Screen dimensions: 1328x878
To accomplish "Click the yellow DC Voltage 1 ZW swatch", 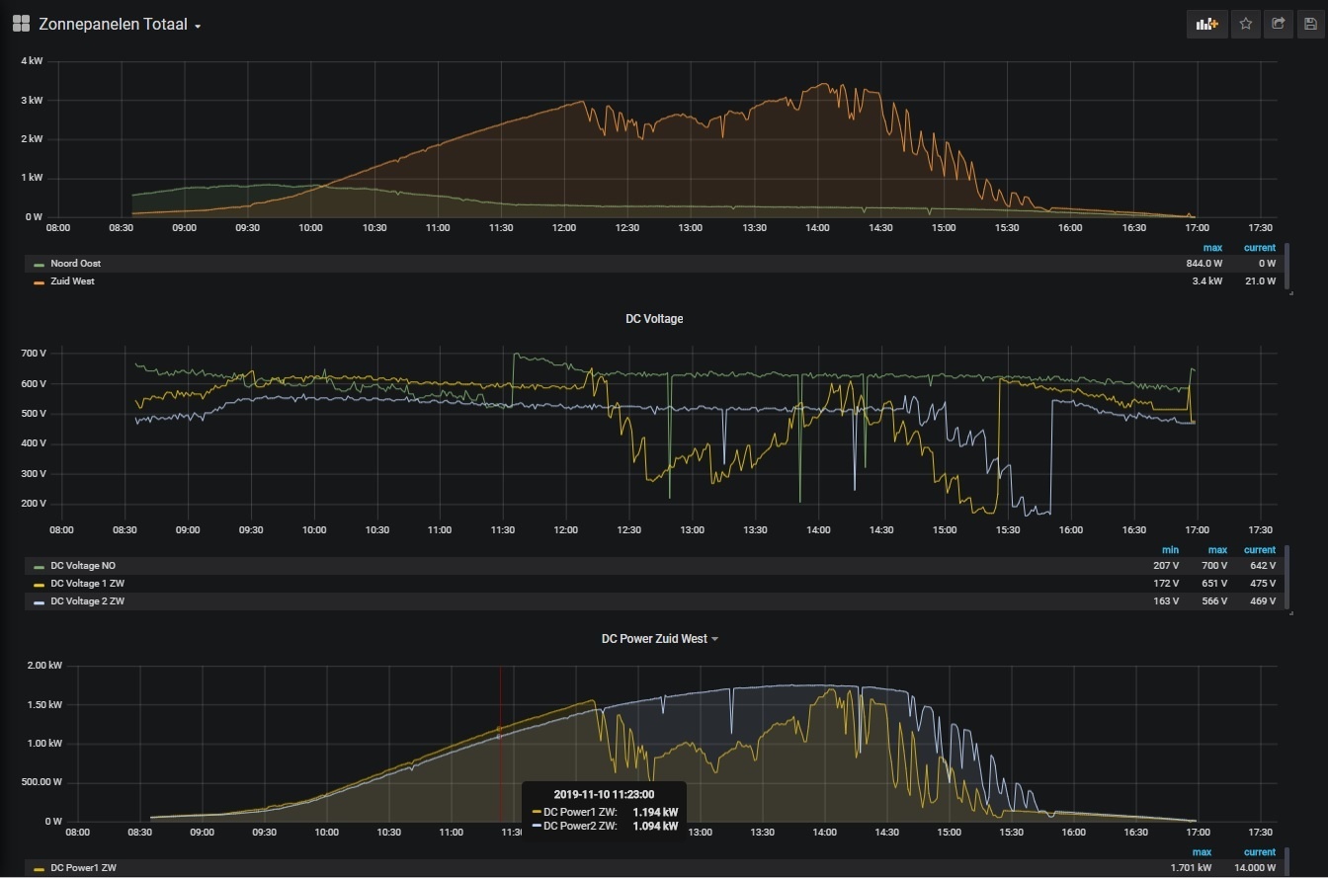I will pyautogui.click(x=39, y=585).
